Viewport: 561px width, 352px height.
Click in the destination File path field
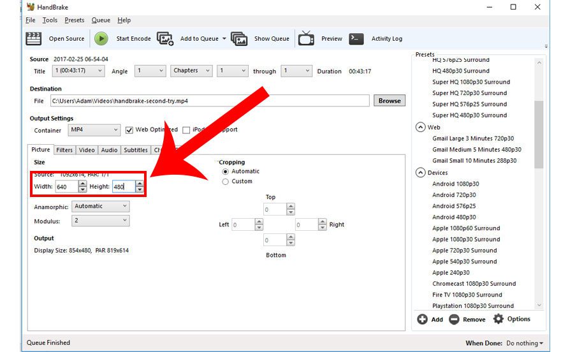[210, 101]
